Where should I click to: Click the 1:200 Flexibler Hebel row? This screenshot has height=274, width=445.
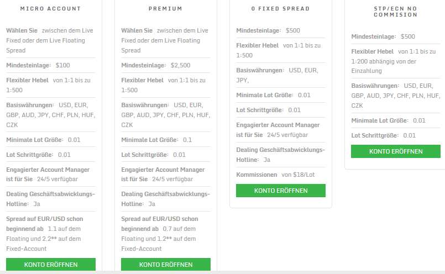tap(396, 61)
